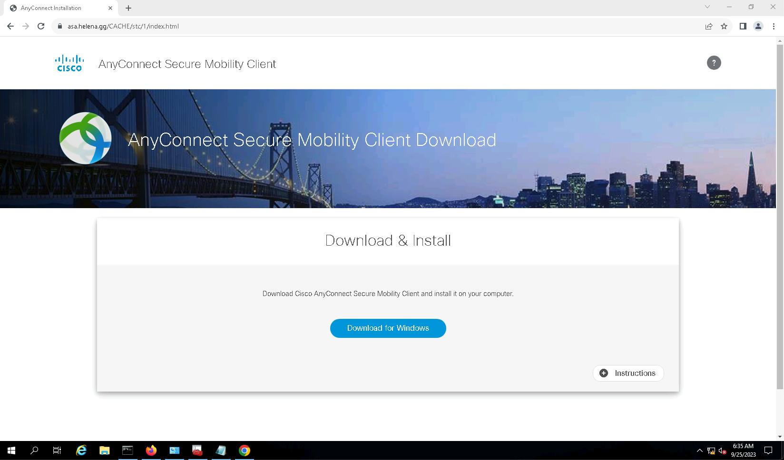
Task: Click the Cisco logo
Action: 69,63
